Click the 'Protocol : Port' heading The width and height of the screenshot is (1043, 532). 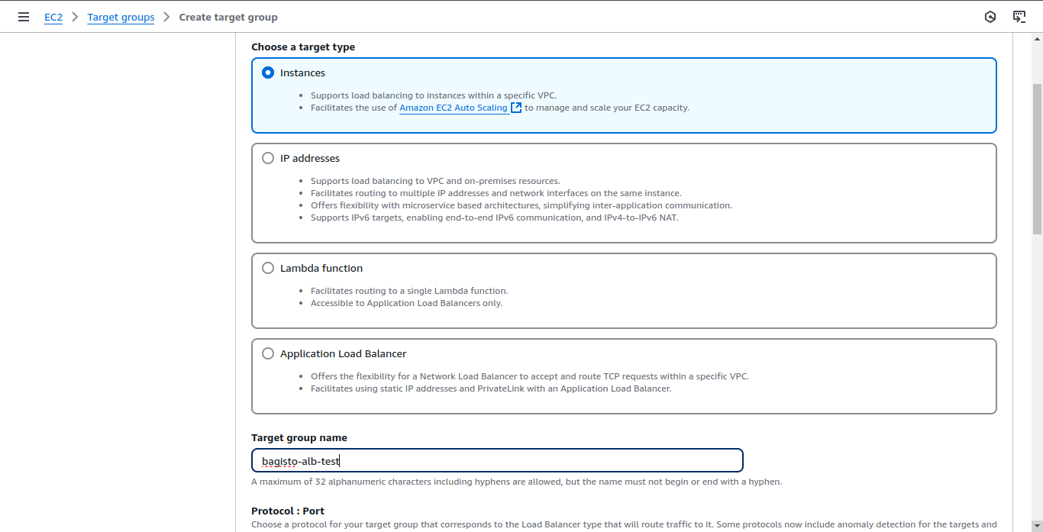coord(288,511)
